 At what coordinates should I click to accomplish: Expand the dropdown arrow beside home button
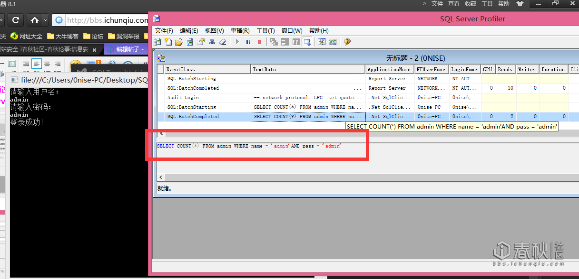(45, 20)
